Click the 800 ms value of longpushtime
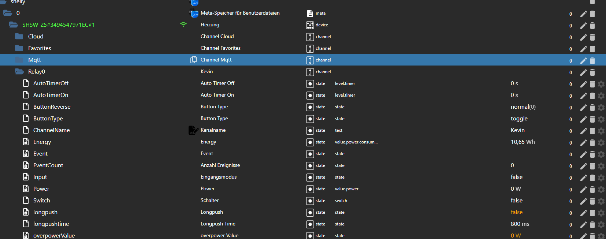The width and height of the screenshot is (606, 239). coord(520,224)
